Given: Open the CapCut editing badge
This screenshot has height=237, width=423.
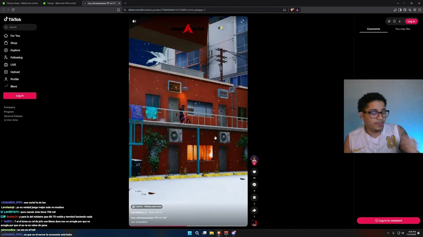Looking at the screenshot, I should [147, 207].
